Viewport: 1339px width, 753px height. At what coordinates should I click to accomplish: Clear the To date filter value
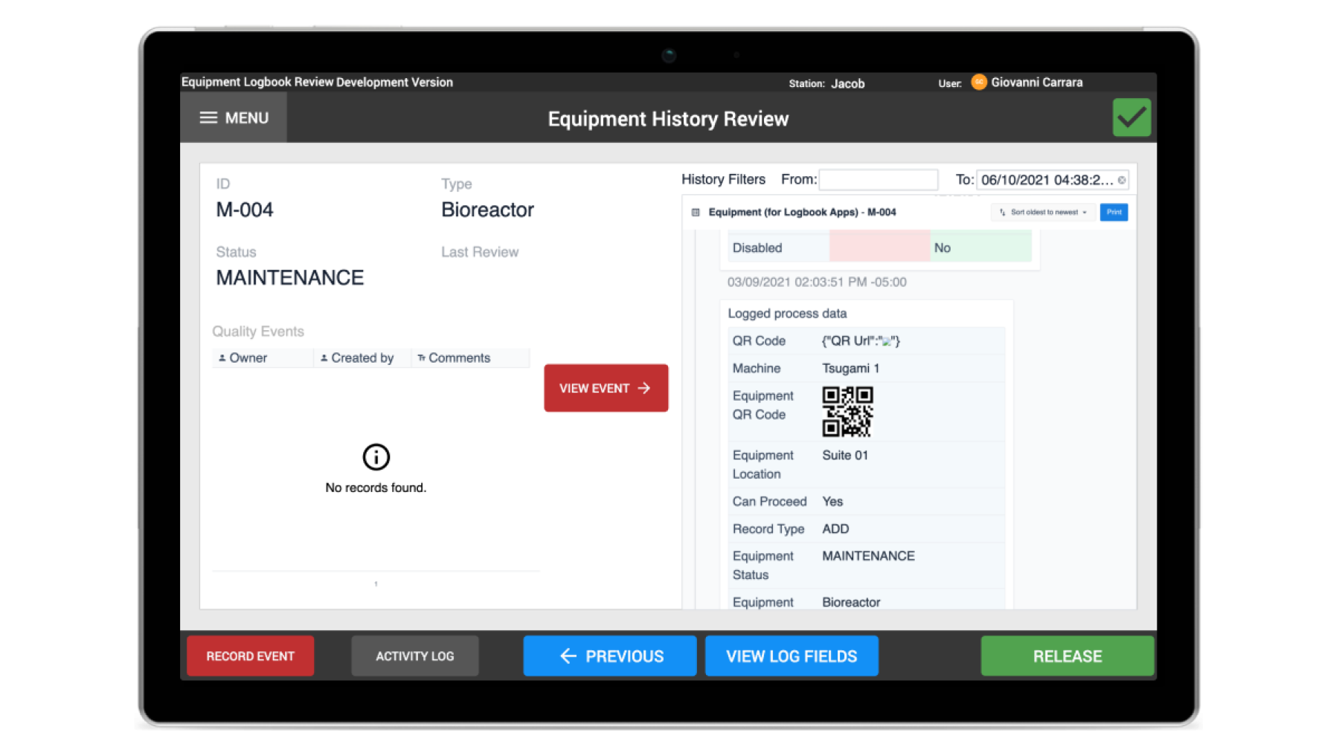[1122, 179]
